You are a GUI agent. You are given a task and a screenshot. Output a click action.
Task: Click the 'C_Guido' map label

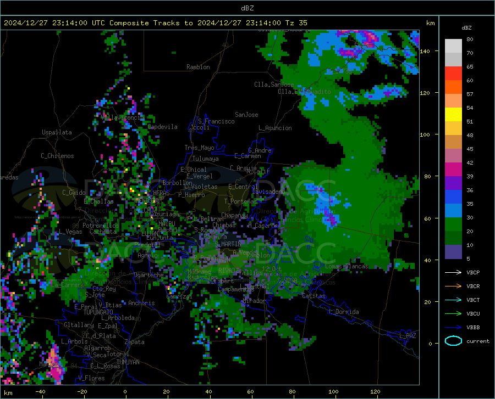click(74, 193)
